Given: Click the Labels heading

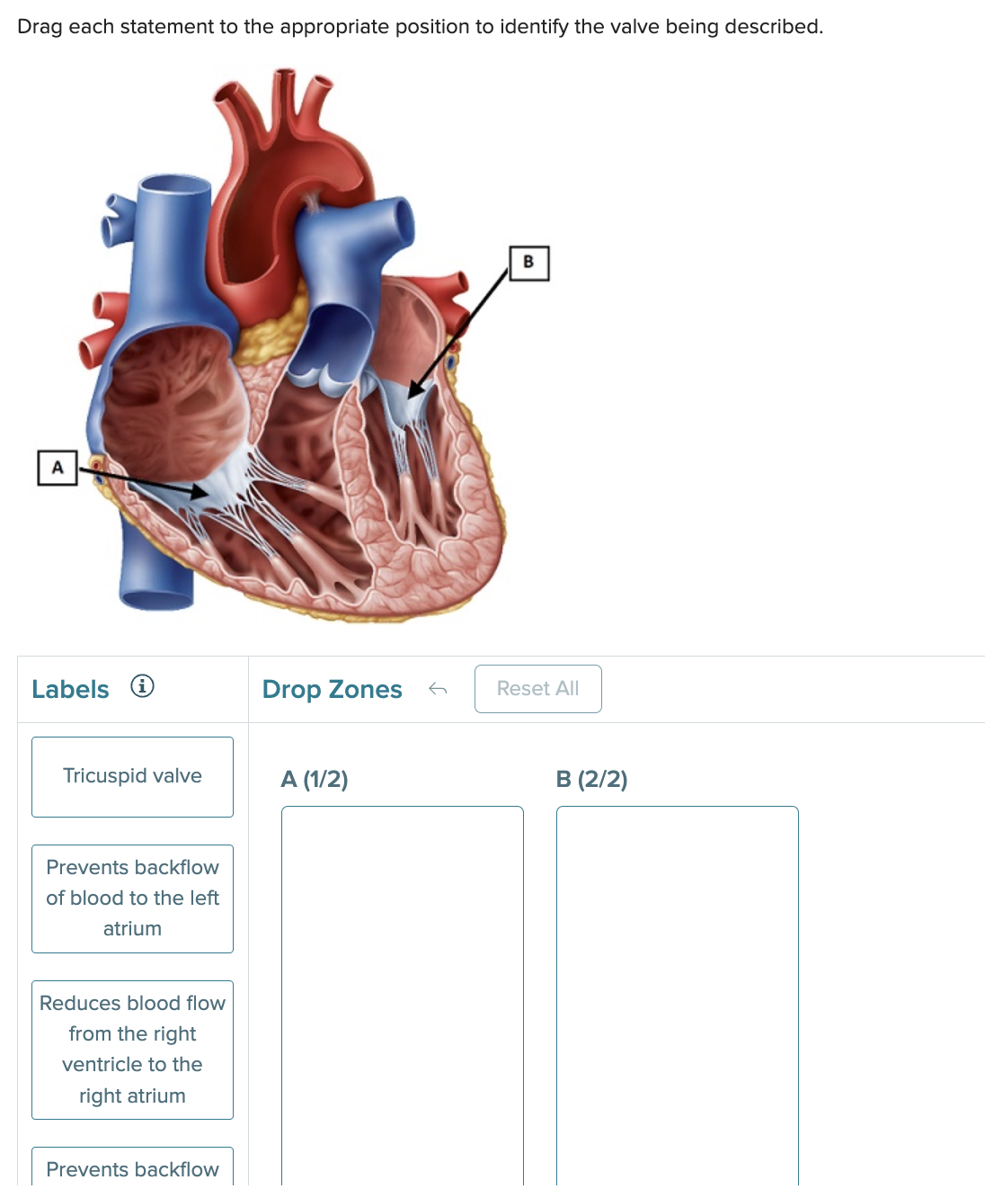Looking at the screenshot, I should coord(70,690).
